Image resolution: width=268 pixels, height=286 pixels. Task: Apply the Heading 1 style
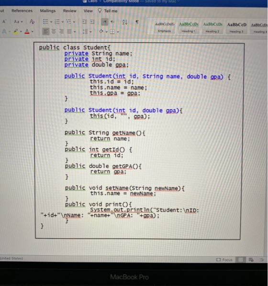click(x=189, y=27)
